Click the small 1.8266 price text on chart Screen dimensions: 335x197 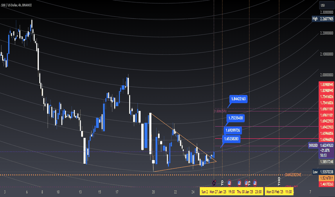click(x=220, y=111)
